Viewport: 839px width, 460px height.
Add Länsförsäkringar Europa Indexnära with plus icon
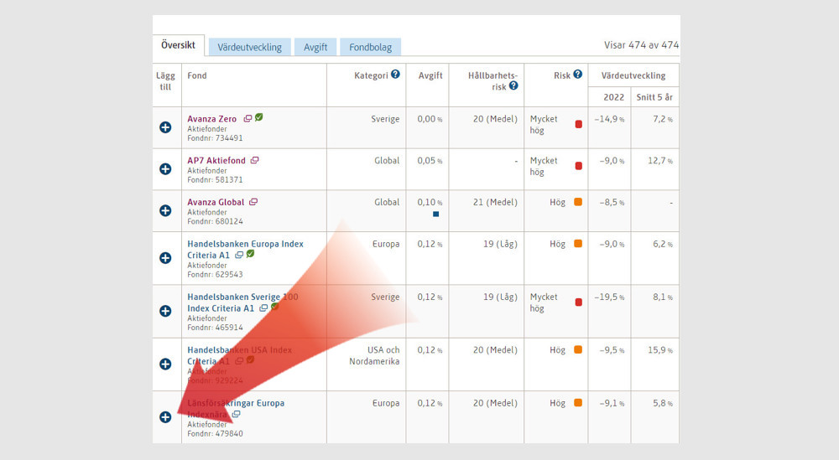click(165, 417)
